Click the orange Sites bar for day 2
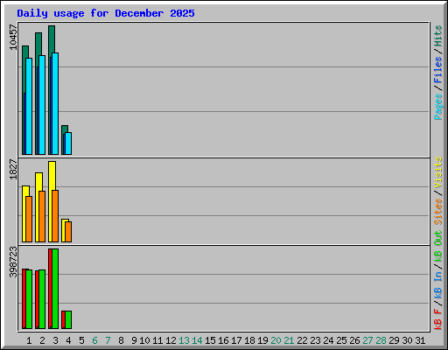Screen dimensions: 448x350 pyautogui.click(x=42, y=216)
